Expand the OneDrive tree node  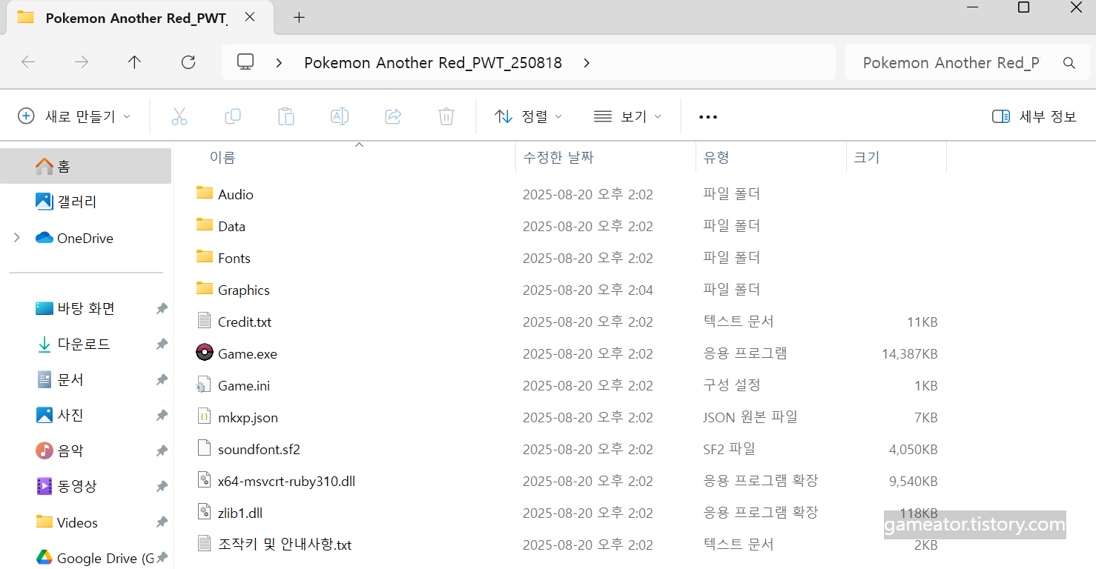17,238
